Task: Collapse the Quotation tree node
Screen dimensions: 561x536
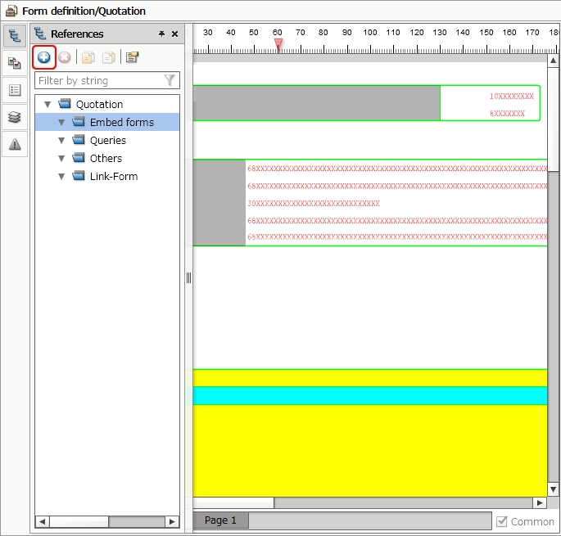Action: (48, 105)
